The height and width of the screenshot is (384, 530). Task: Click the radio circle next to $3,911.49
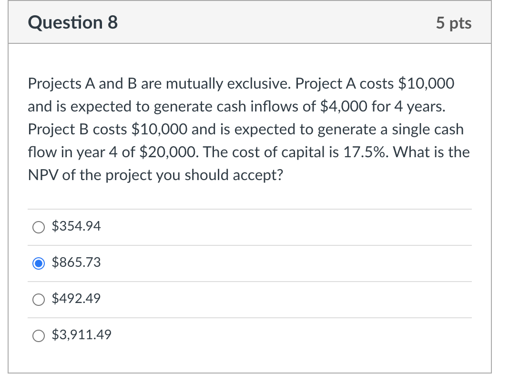click(39, 335)
